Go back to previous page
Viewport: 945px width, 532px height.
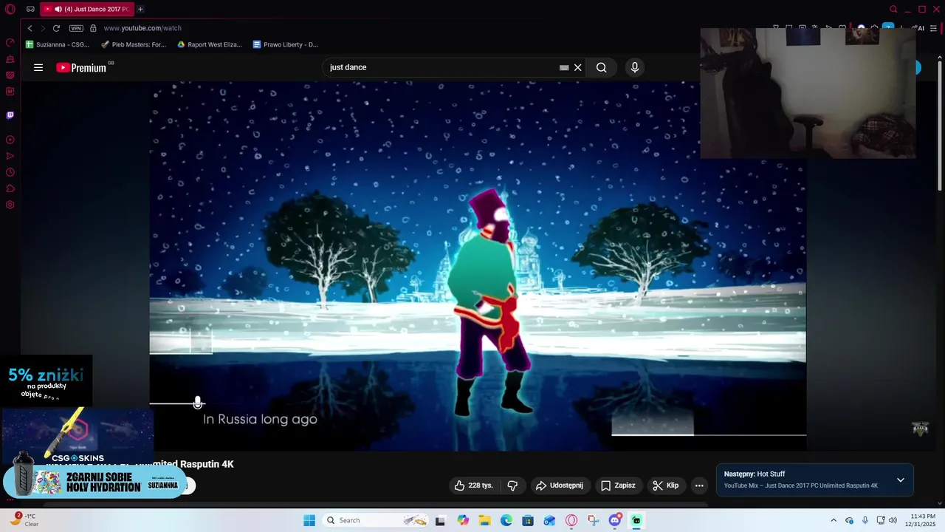tap(30, 28)
